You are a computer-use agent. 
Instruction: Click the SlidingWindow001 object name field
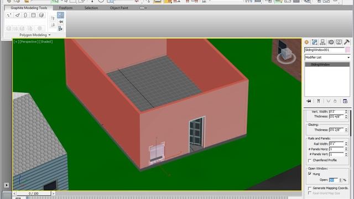click(325, 50)
